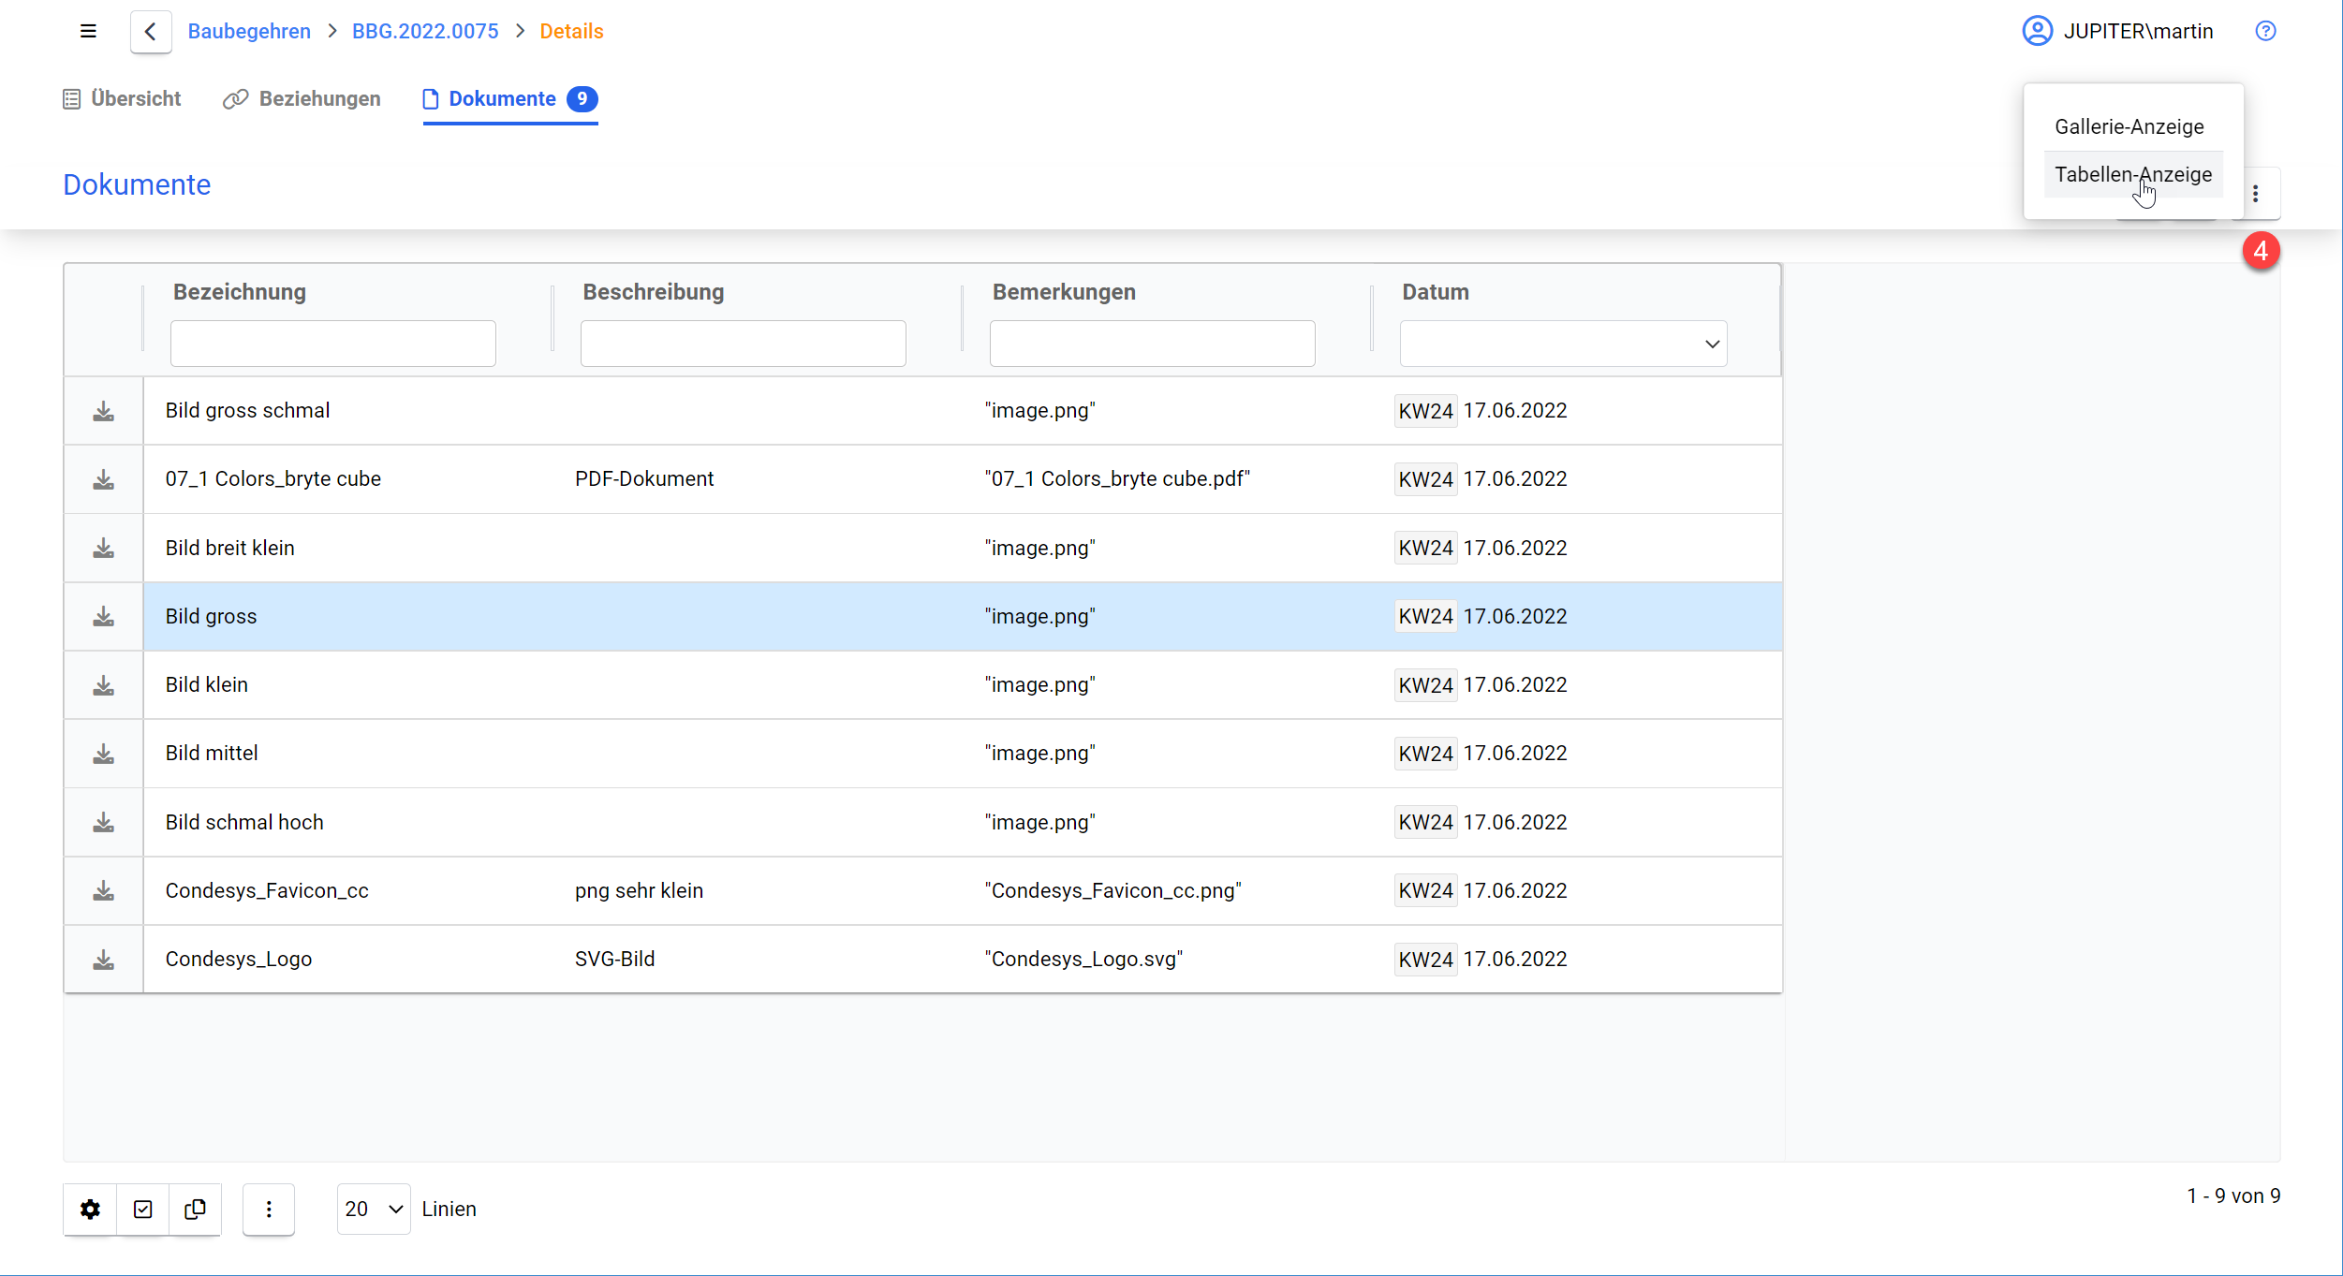The image size is (2343, 1276).
Task: Download the Bild klein document
Action: point(104,685)
